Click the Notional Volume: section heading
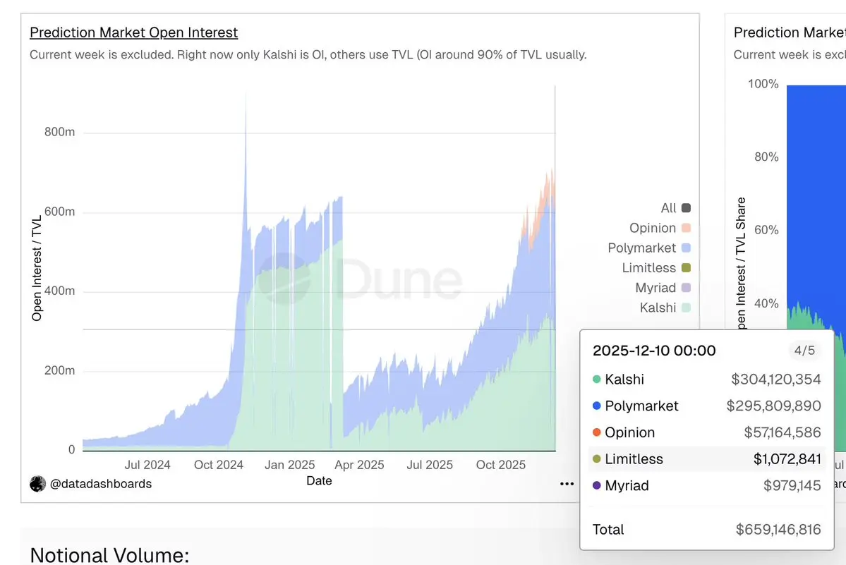Viewport: 846px width, 565px height. point(109,554)
